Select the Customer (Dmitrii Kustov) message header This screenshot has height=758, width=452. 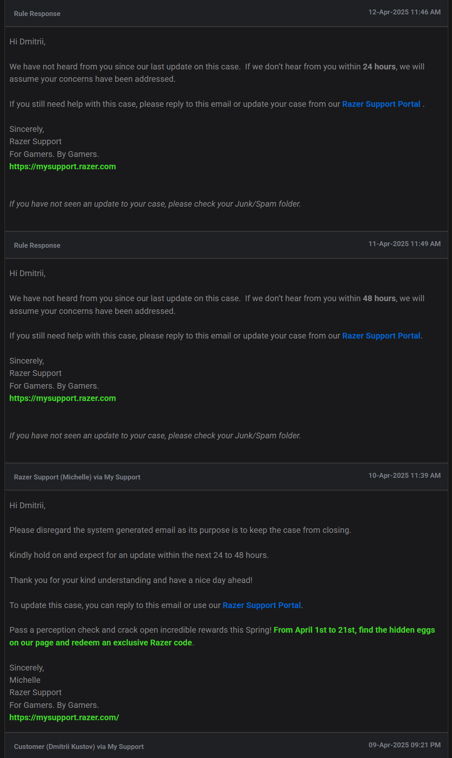226,746
